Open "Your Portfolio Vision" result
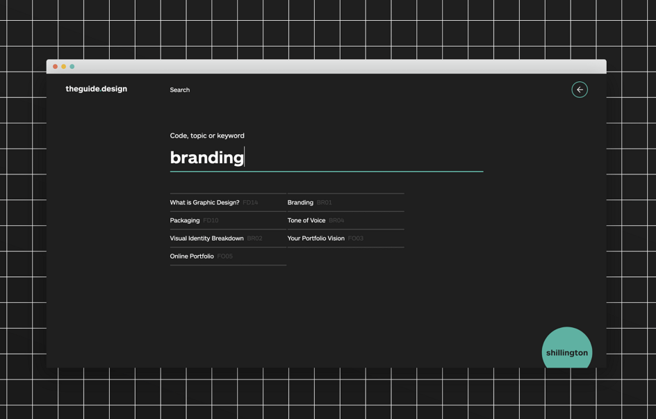 click(x=316, y=238)
